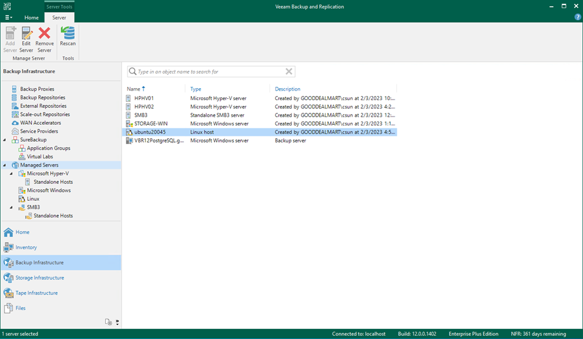The width and height of the screenshot is (583, 339).
Task: Select the Managed Servers tree node
Action: click(x=39, y=165)
